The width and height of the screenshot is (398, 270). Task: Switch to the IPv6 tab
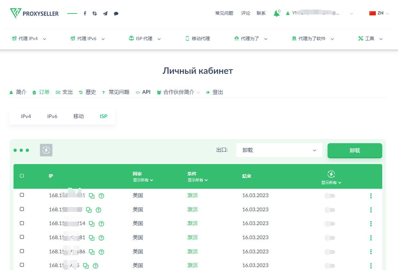(52, 116)
